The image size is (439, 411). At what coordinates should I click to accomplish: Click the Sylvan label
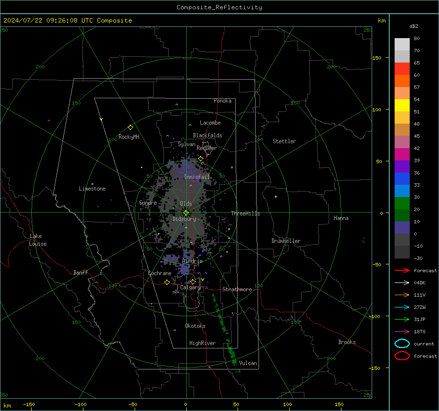point(186,144)
